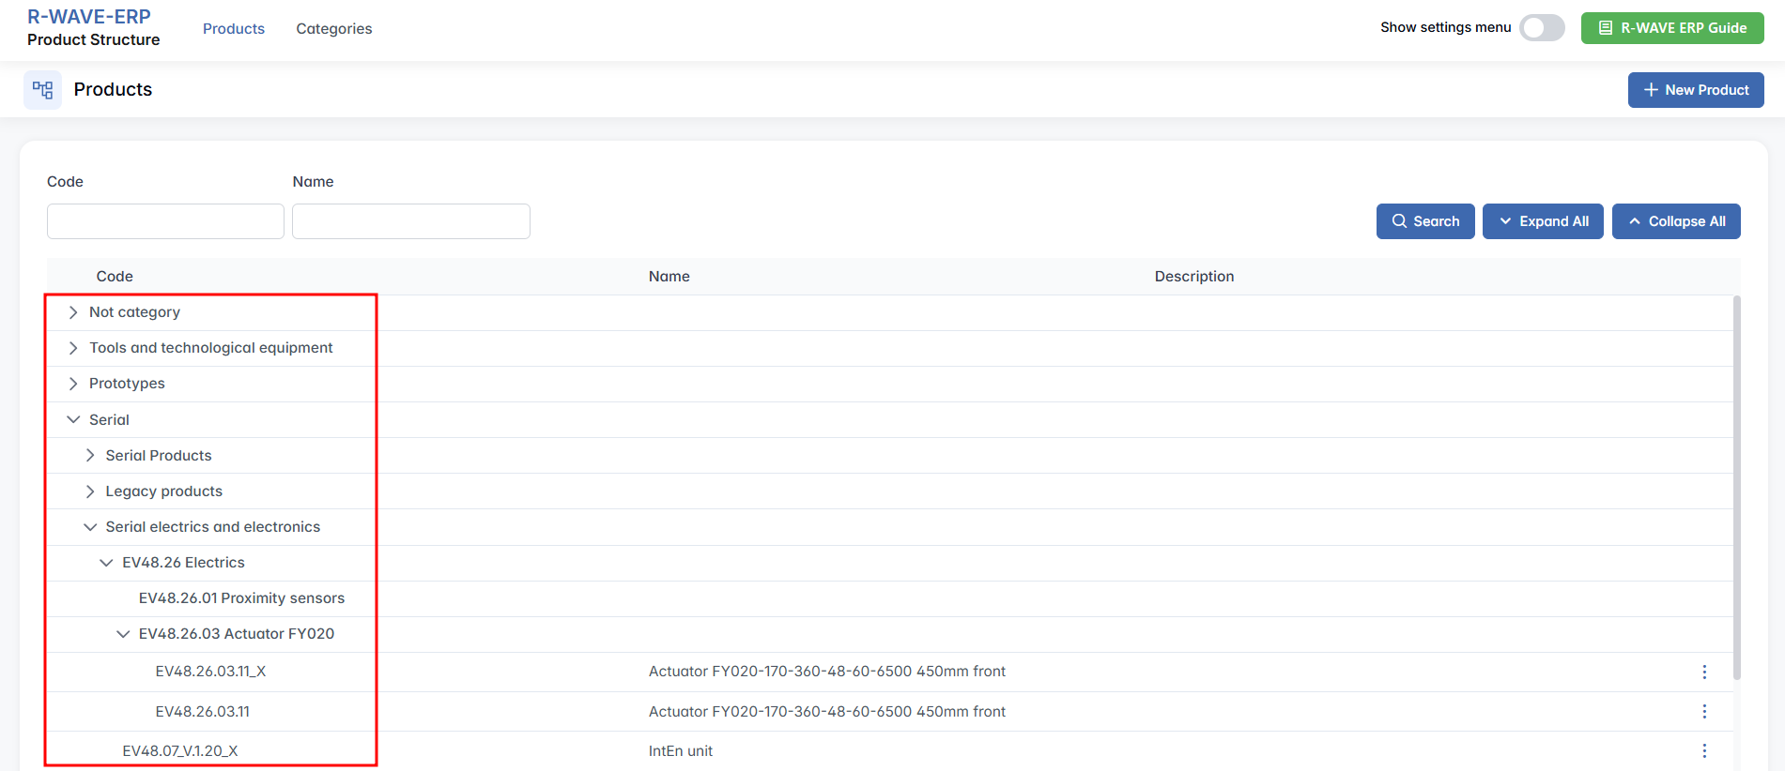Image resolution: width=1785 pixels, height=771 pixels.
Task: Collapse the Serial category
Action: [73, 420]
